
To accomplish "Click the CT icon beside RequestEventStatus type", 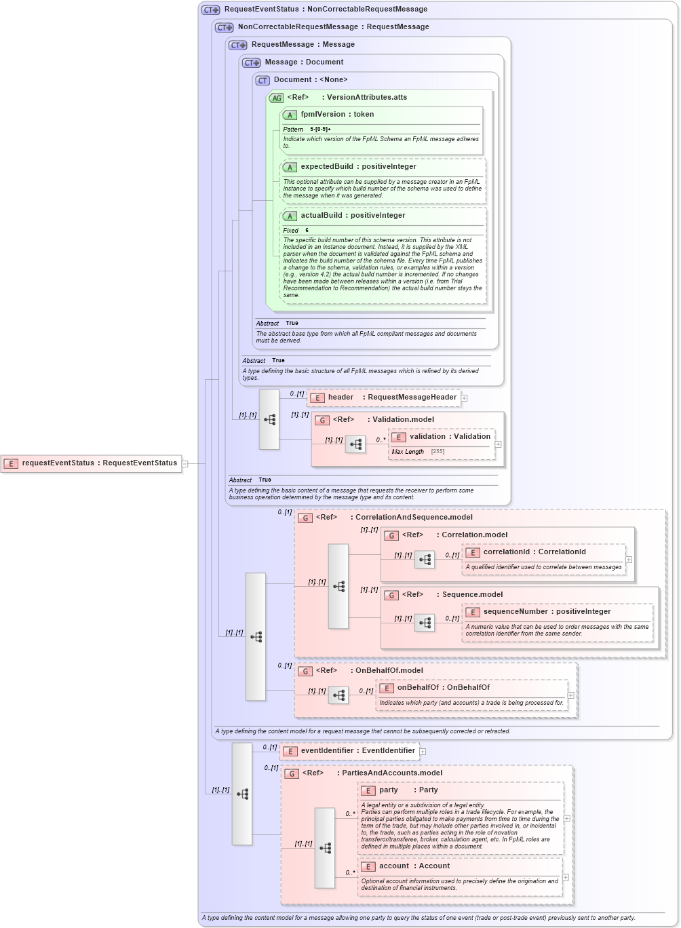I will pos(211,9).
